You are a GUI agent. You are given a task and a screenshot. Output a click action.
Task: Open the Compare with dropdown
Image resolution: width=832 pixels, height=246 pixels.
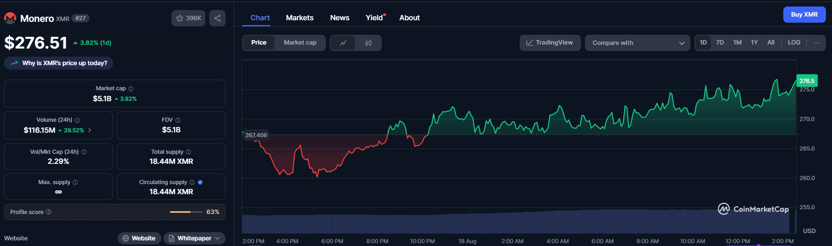(x=637, y=43)
